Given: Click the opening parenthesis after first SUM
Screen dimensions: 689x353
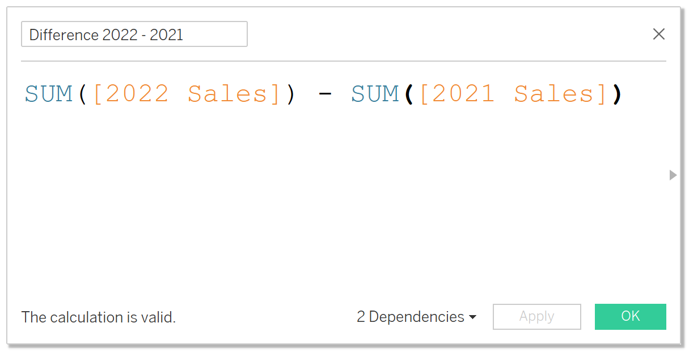Looking at the screenshot, I should pyautogui.click(x=82, y=94).
